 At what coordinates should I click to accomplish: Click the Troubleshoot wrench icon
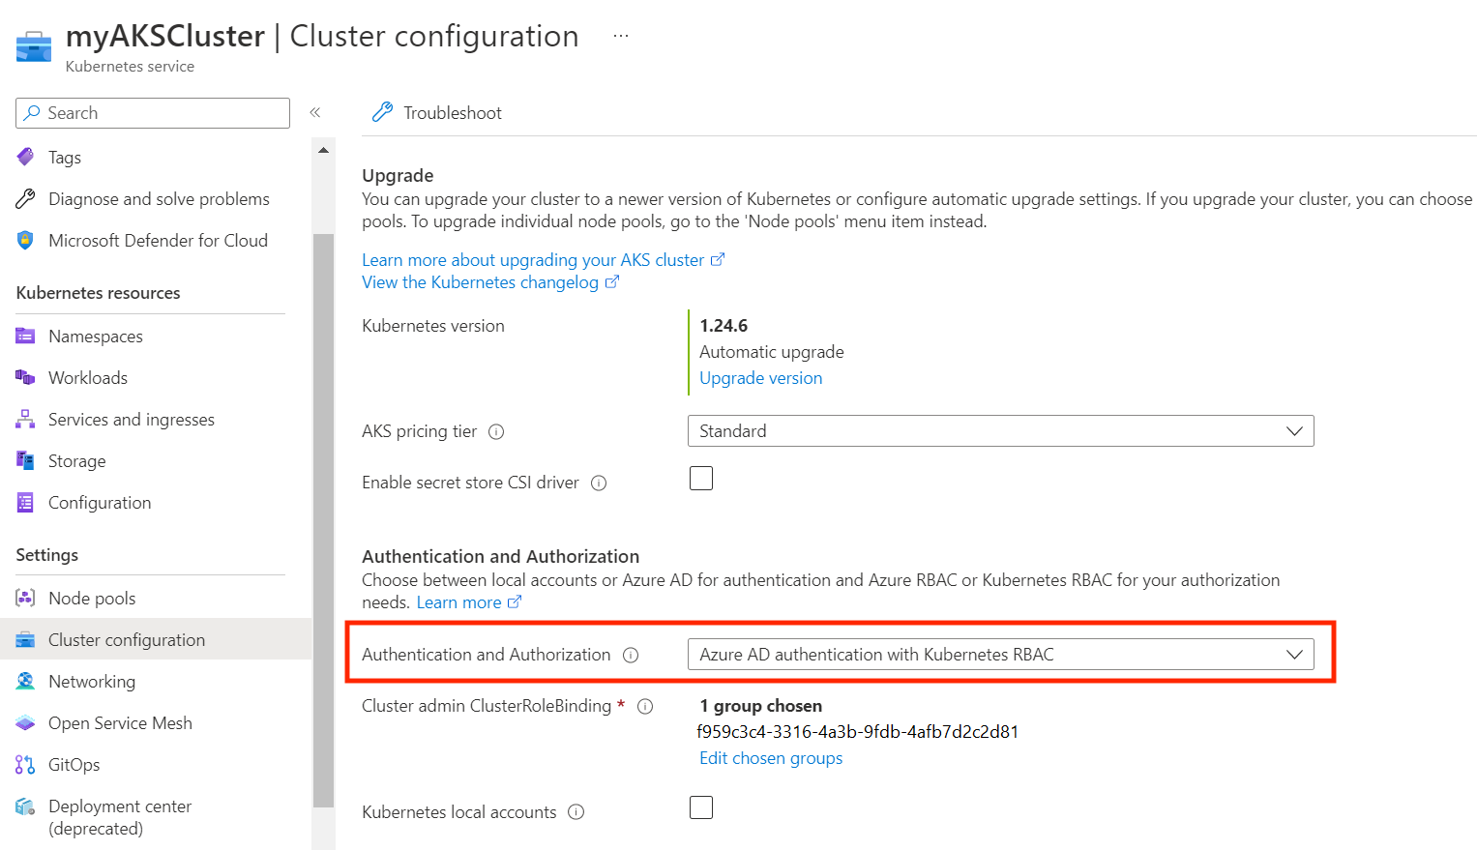[383, 112]
